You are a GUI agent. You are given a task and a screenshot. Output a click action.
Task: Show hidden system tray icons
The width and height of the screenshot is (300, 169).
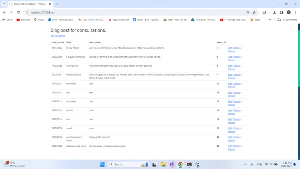point(245,164)
